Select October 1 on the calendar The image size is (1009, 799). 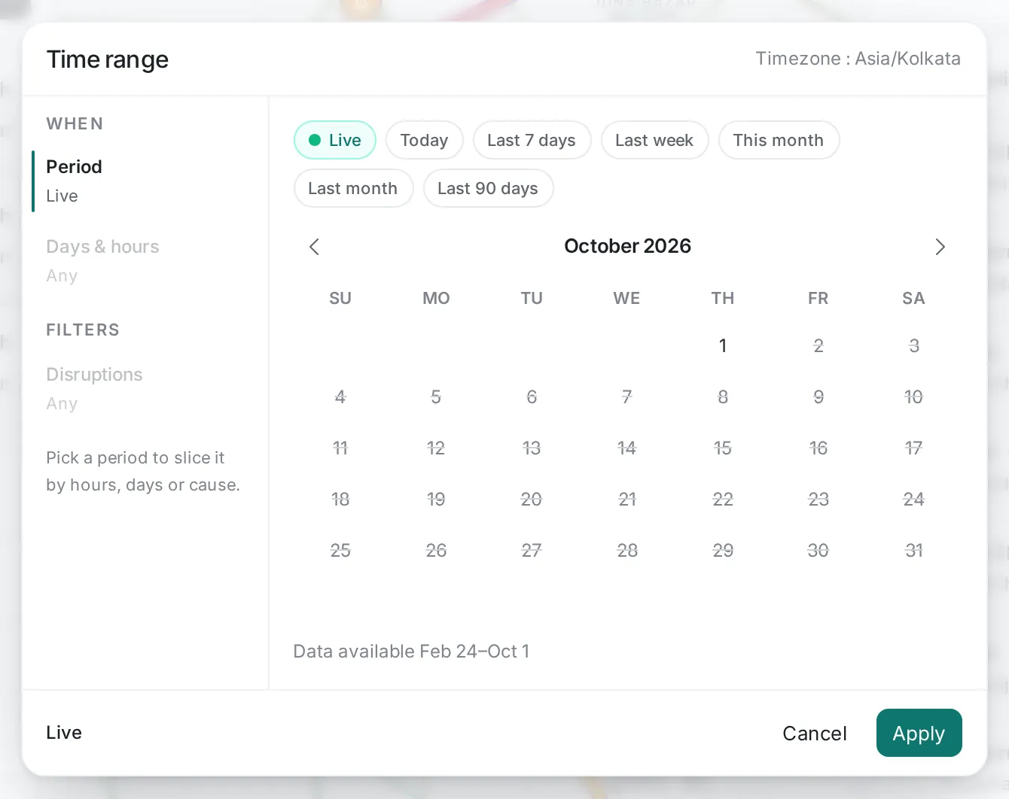click(723, 346)
